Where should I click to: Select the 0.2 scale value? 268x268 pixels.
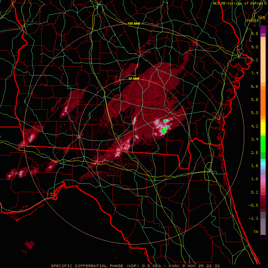[x=255, y=192]
